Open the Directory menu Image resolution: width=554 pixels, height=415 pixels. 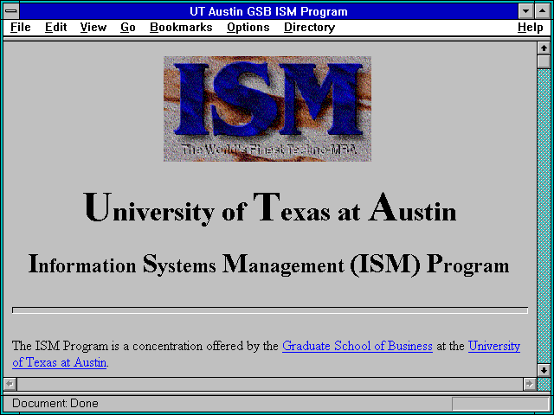tap(309, 27)
